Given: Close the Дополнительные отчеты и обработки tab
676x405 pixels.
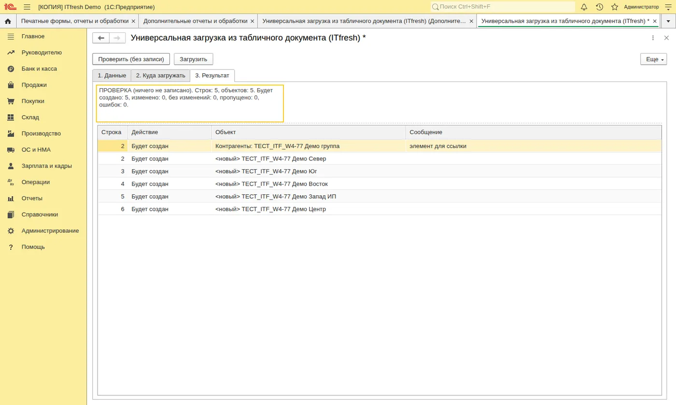Looking at the screenshot, I should coord(252,21).
